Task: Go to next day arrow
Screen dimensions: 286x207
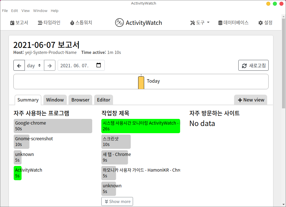Action: click(x=50, y=66)
